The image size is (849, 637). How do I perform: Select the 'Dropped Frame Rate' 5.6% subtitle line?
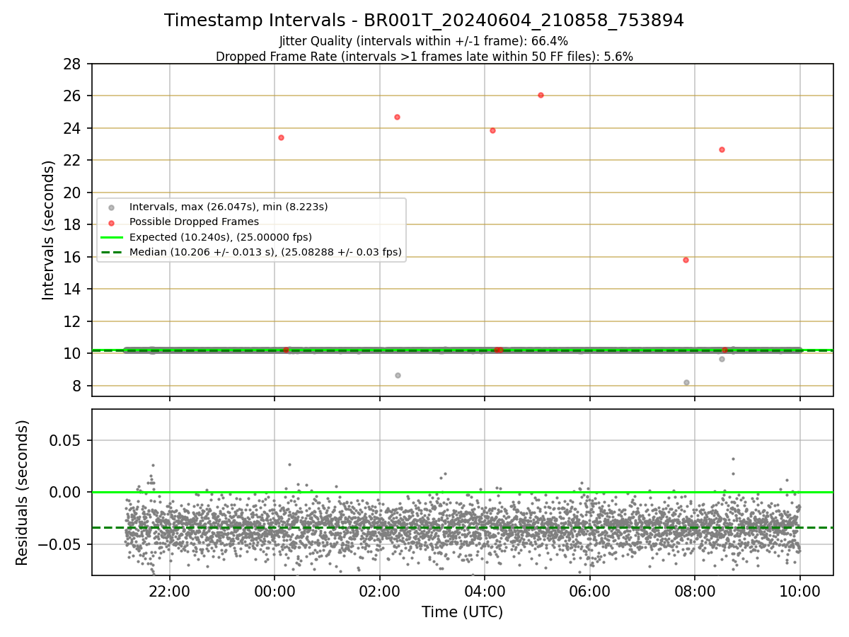[x=424, y=57]
